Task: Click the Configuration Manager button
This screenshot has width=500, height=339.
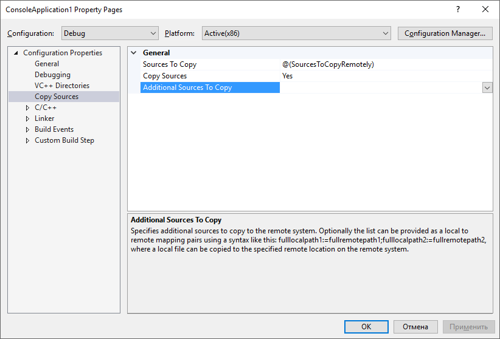Action: point(445,33)
